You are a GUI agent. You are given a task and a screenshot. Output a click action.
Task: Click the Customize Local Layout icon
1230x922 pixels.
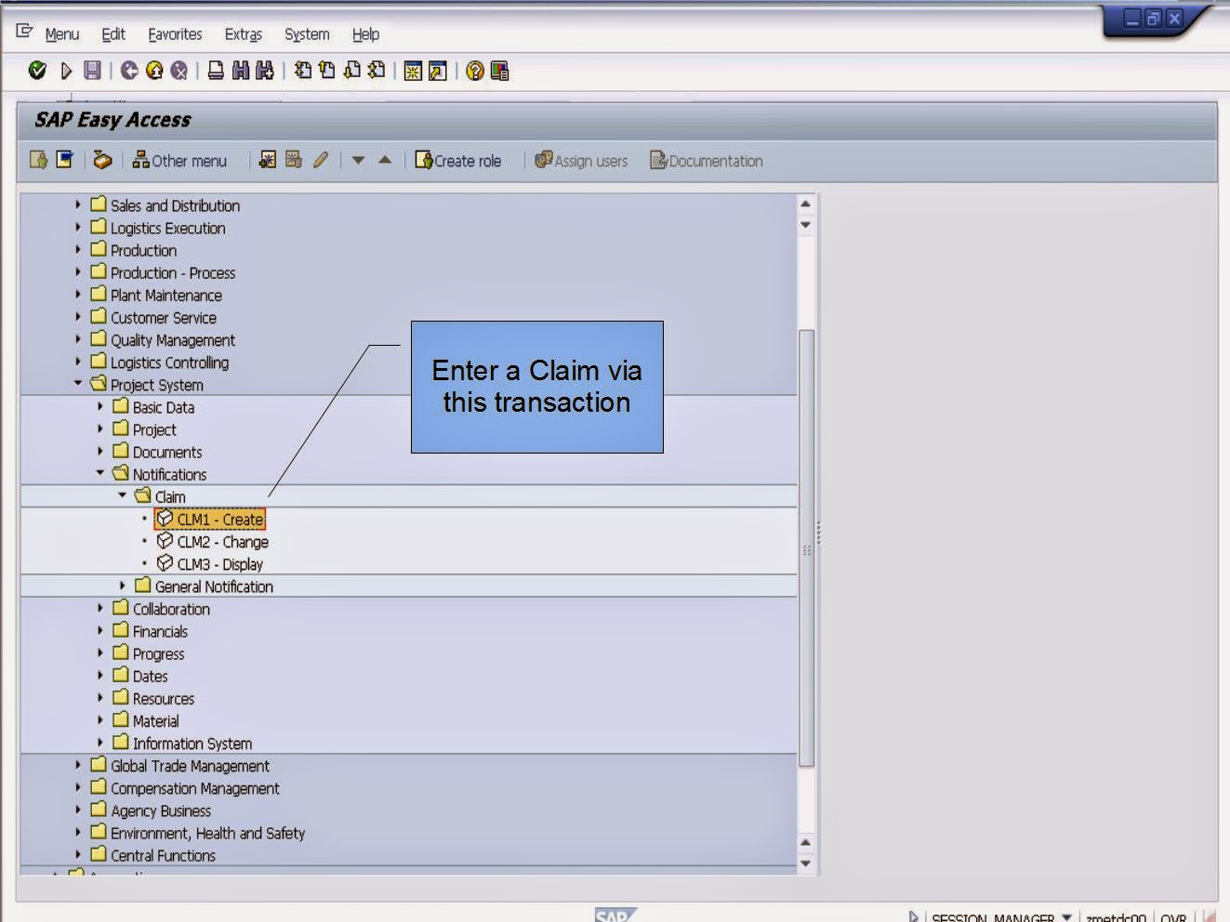pyautogui.click(x=500, y=71)
